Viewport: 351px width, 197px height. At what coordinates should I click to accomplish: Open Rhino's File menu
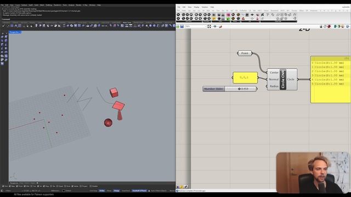click(x=2, y=5)
